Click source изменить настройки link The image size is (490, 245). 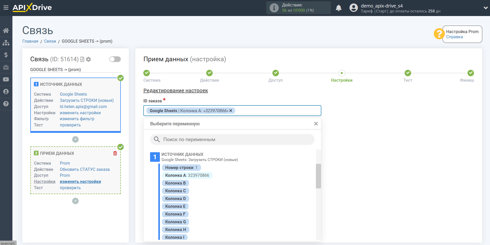coord(80,113)
